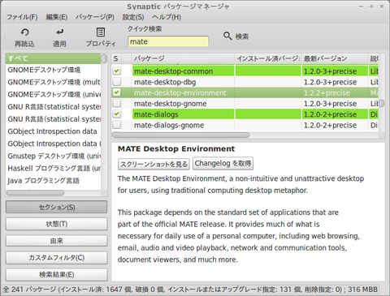Select the 状態(T) filter button

(57, 224)
